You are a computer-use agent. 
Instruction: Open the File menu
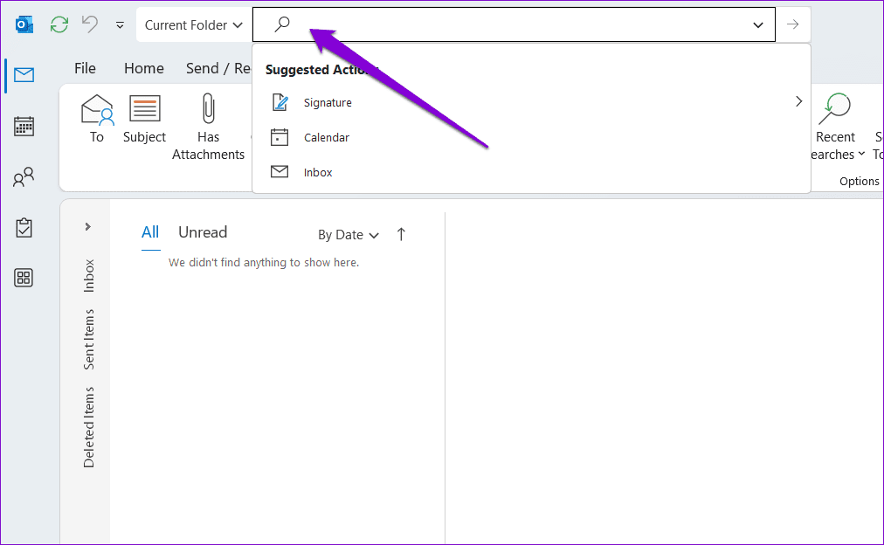(x=85, y=68)
